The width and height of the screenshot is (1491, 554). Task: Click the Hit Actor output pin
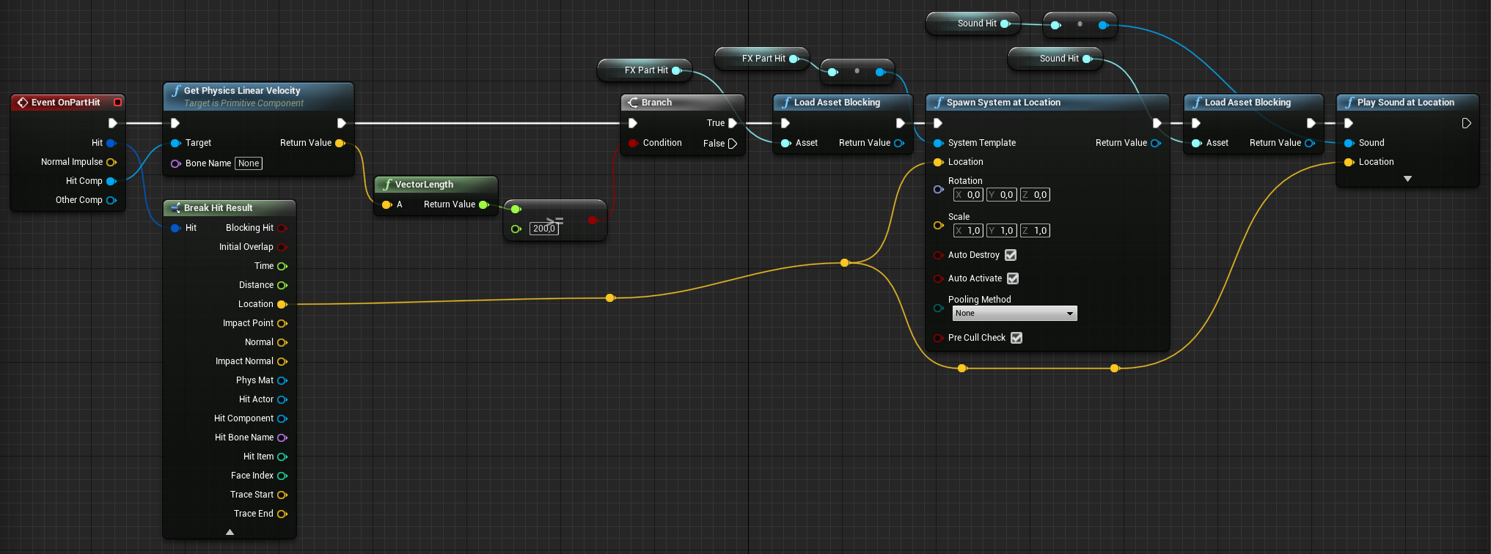[x=282, y=399]
